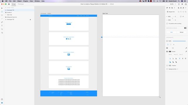Toggle the Responsive Resize switch

tap(185, 28)
